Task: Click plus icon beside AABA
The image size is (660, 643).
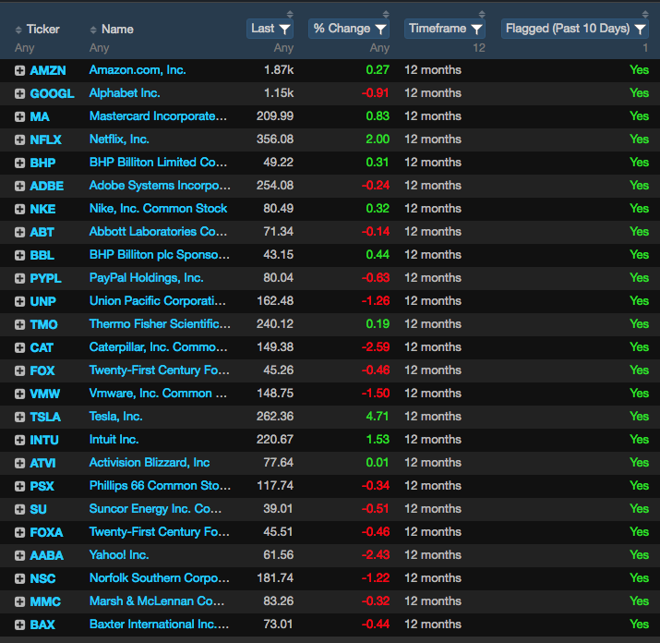Action: pyautogui.click(x=19, y=556)
